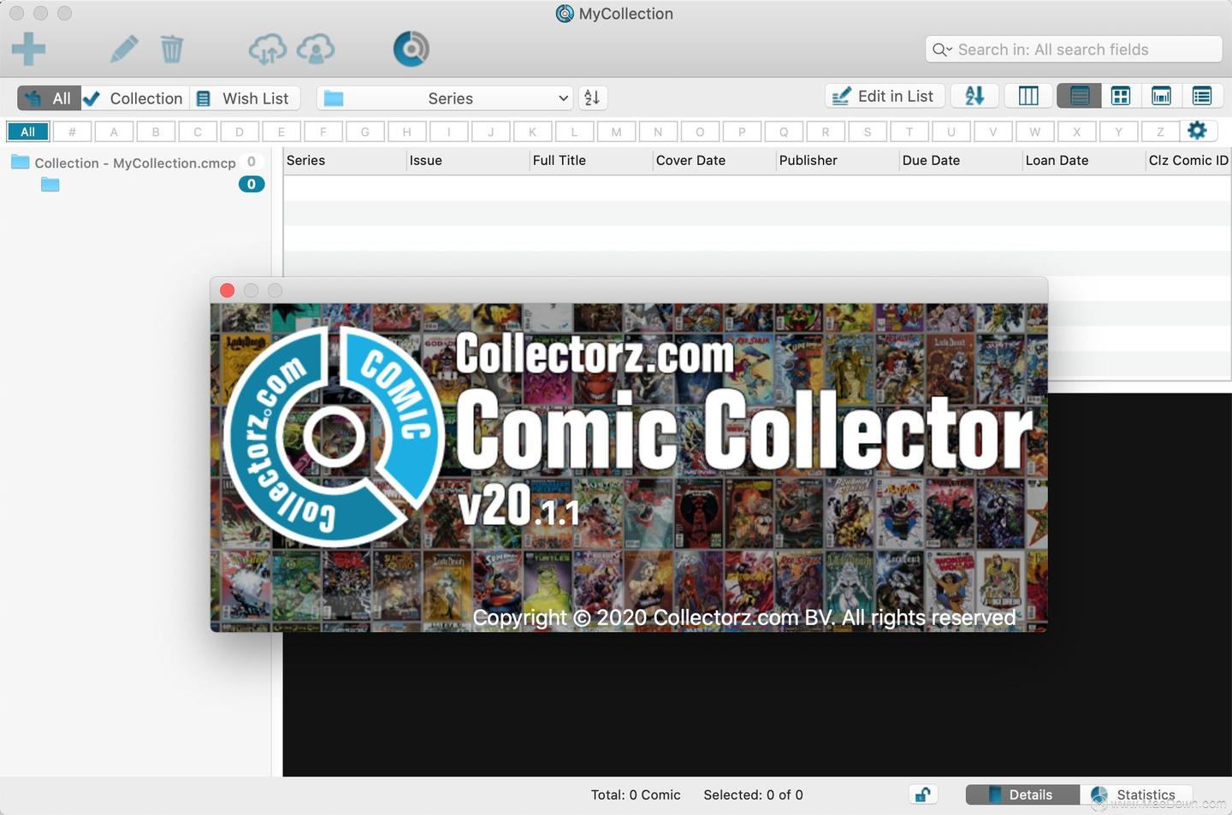Switch to Wish List filter tab

[x=245, y=98]
